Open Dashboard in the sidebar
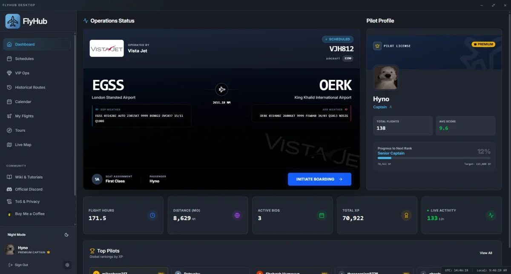 point(37,44)
